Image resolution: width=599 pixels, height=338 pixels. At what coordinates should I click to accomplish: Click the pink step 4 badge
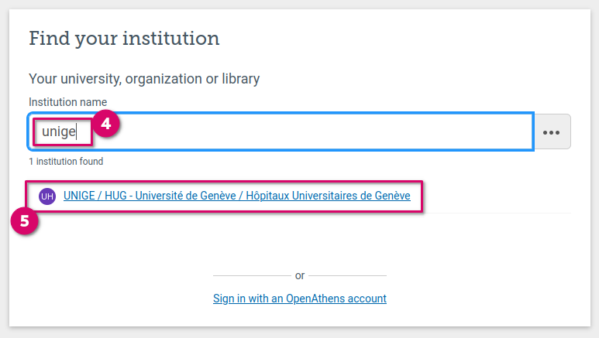pos(108,122)
